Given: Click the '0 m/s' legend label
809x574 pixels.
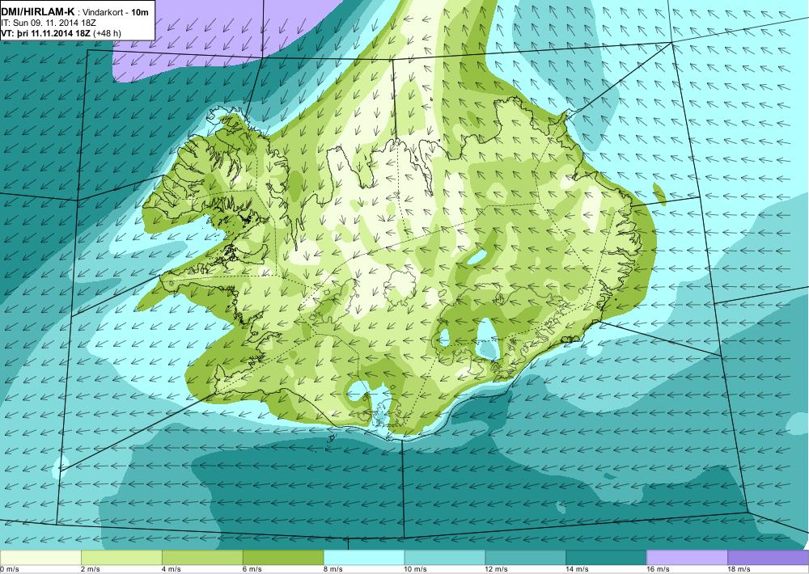Looking at the screenshot, I should 10,569.
